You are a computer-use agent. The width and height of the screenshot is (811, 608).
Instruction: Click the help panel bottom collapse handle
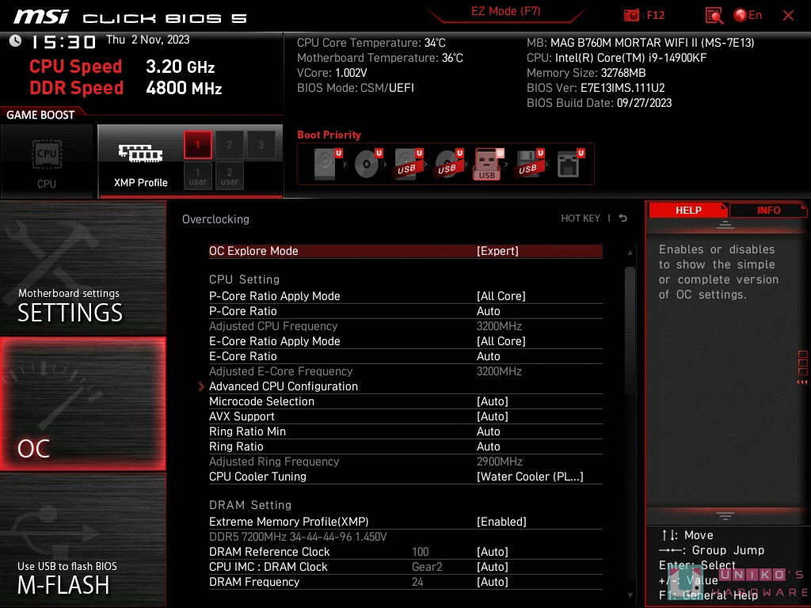point(725,515)
